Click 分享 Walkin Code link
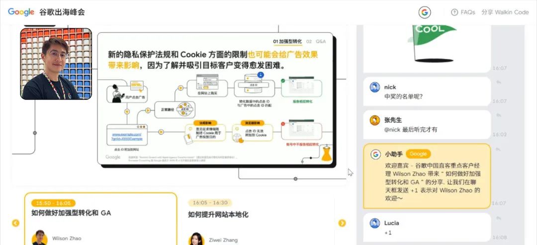537x245 pixels. [x=505, y=12]
